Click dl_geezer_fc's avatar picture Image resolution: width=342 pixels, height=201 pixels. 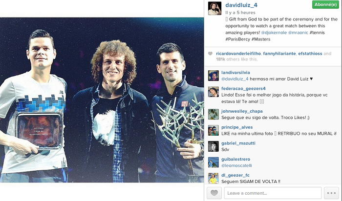[214, 179]
